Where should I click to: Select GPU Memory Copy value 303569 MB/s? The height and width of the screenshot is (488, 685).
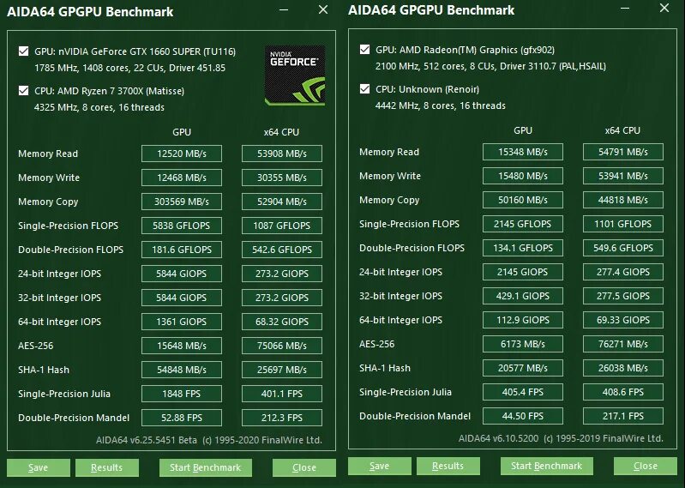pos(182,202)
